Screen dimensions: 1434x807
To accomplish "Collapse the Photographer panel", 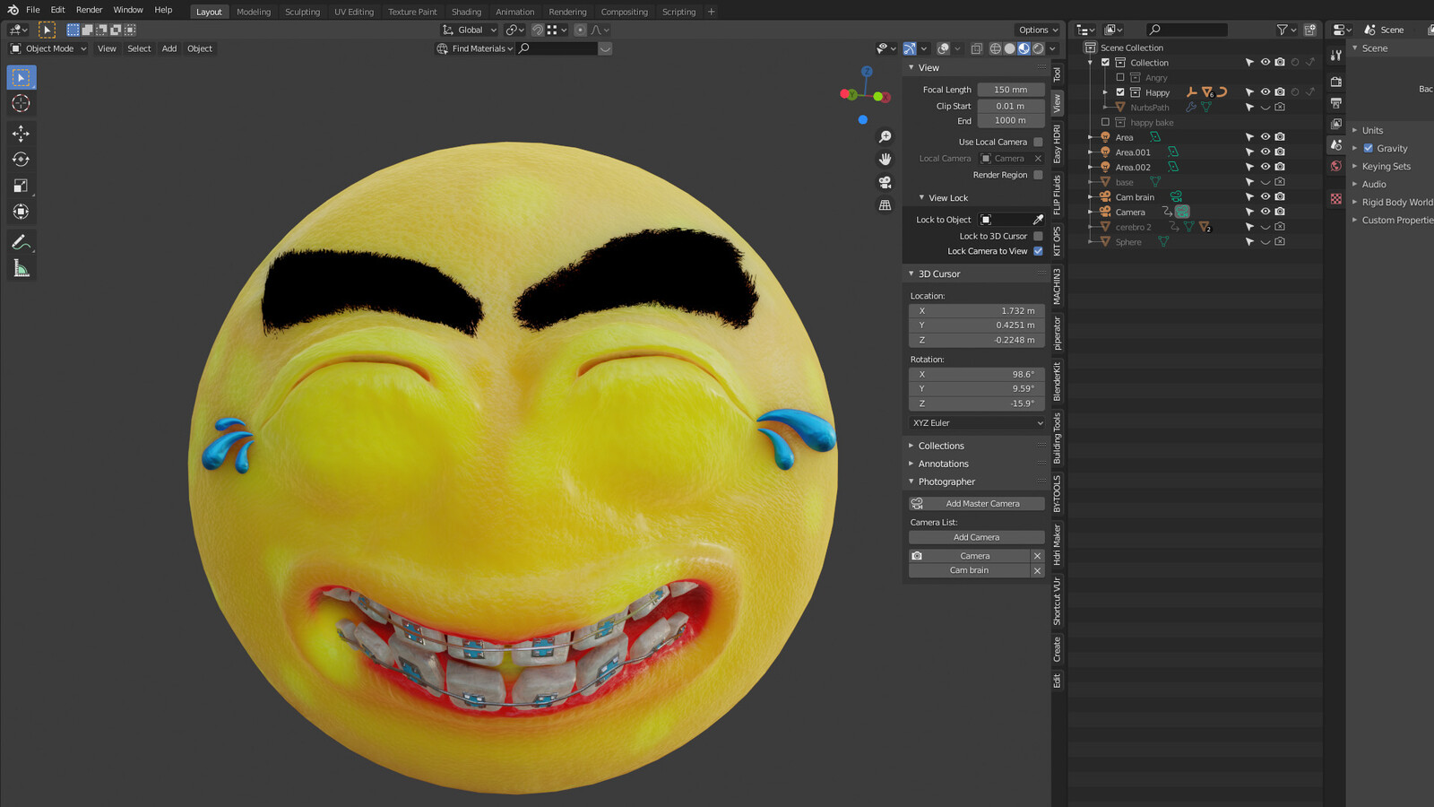I will point(946,482).
